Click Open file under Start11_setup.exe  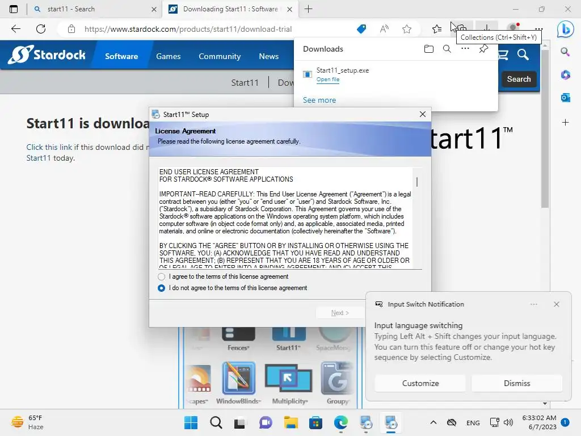pos(327,79)
